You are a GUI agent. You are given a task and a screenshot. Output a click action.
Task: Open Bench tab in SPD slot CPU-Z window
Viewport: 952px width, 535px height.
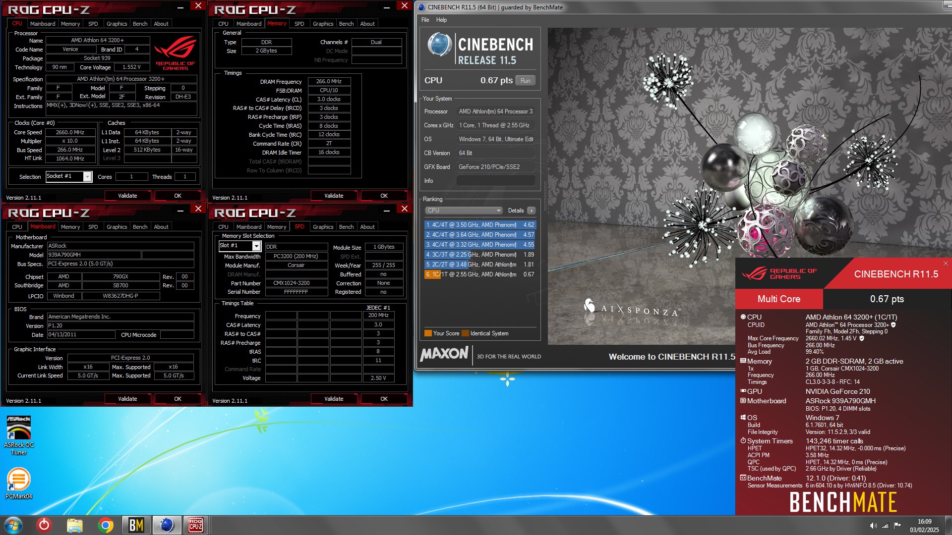point(347,227)
